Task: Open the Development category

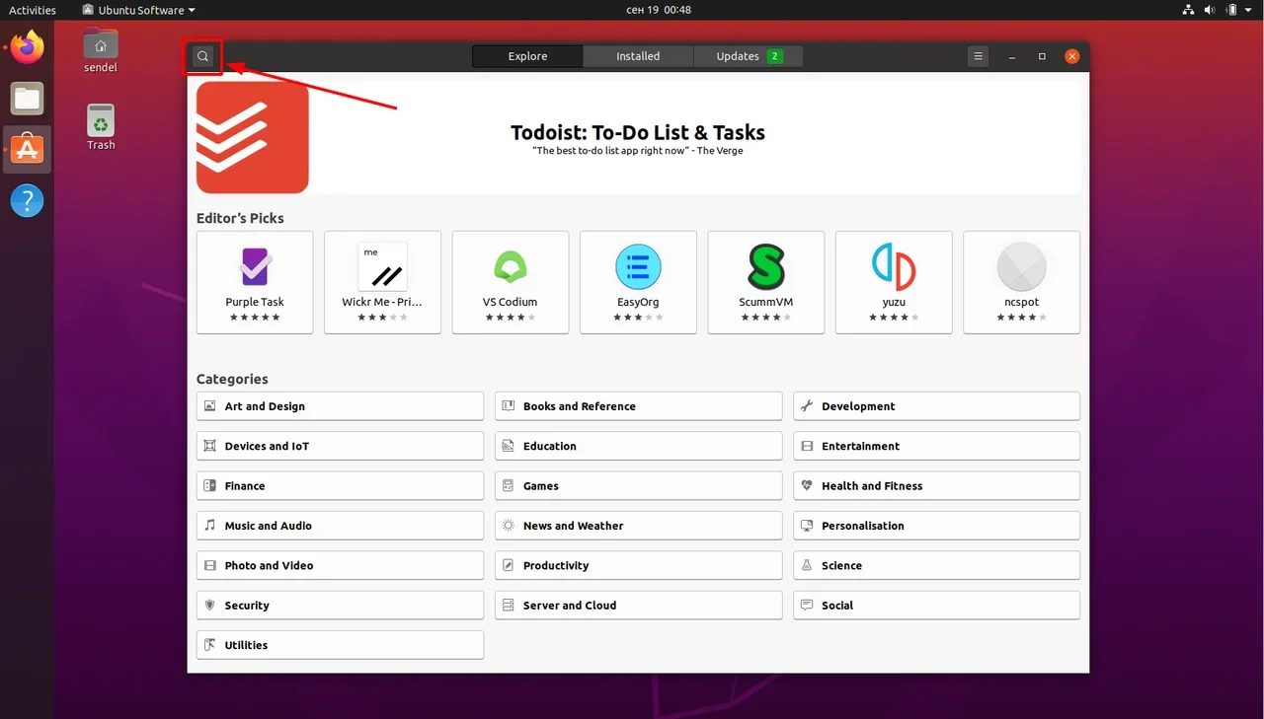Action: click(x=936, y=406)
